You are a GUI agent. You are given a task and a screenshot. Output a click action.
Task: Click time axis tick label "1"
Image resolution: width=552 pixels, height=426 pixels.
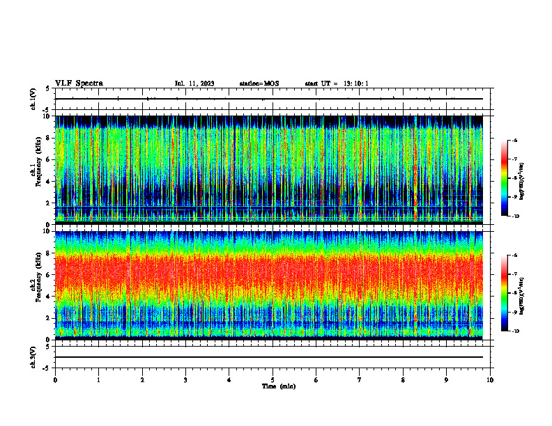tap(99, 380)
